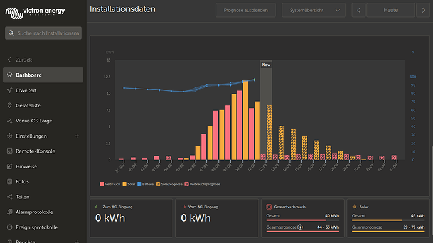This screenshot has width=433, height=243.
Task: Click the '59 - 72 kWh' forecast value
Action: (414, 227)
